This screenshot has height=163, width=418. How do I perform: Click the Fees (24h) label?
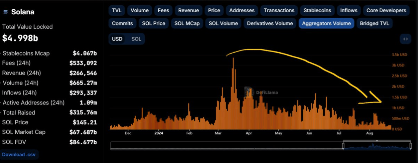coord(16,63)
